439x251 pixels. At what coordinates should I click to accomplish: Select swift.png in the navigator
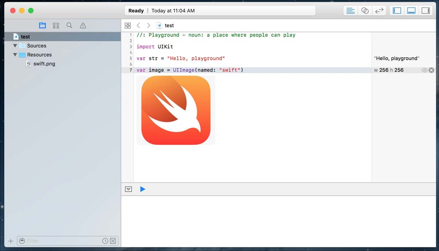(44, 64)
